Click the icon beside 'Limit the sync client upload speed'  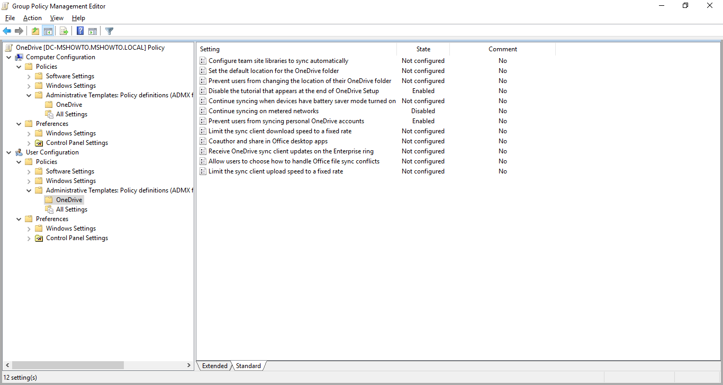203,171
